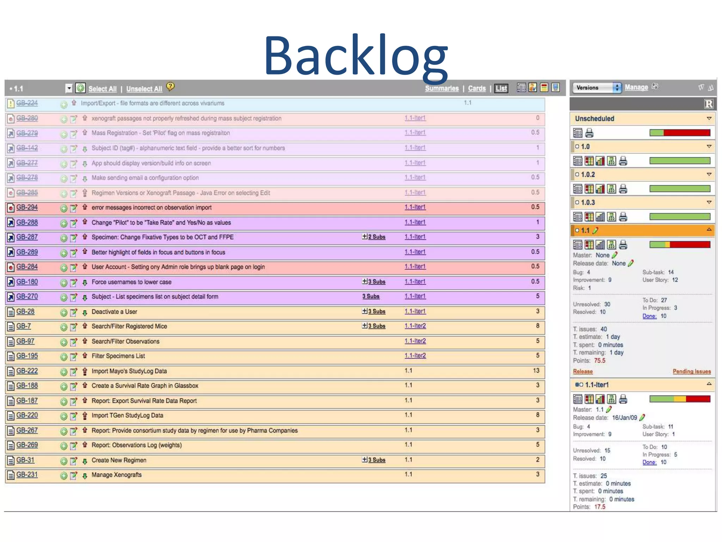This screenshot has height=542, width=722.
Task: Select the List view tab
Action: (x=501, y=89)
